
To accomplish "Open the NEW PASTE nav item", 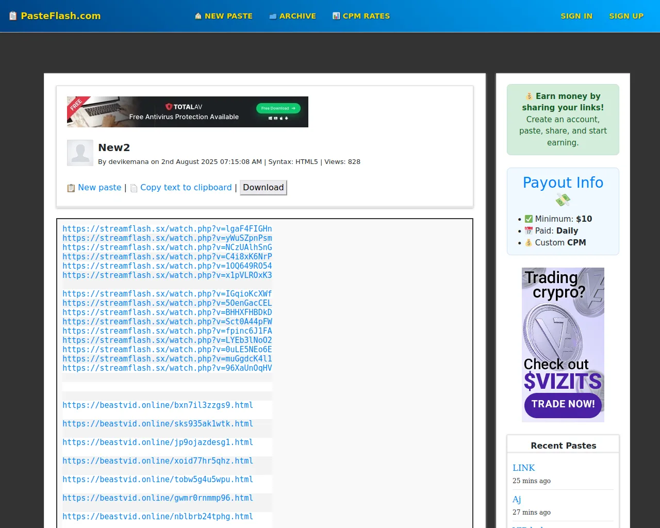I will pos(228,16).
